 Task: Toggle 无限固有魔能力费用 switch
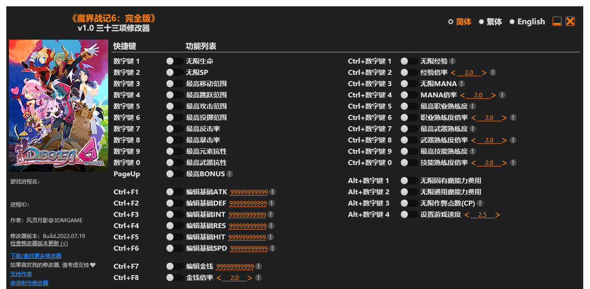(409, 181)
